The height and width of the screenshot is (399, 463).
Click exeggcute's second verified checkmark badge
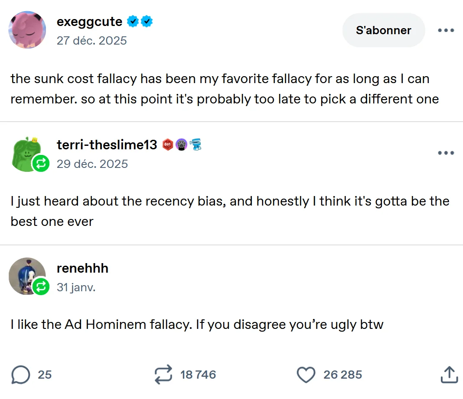146,21
